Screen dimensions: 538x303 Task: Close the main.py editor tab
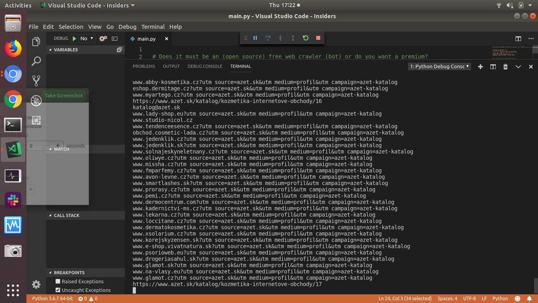166,39
